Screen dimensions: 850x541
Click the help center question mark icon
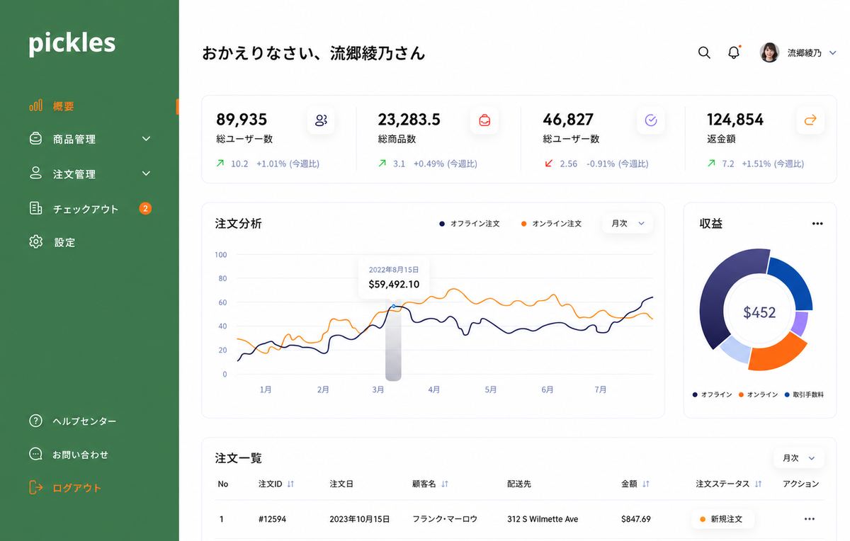[35, 421]
